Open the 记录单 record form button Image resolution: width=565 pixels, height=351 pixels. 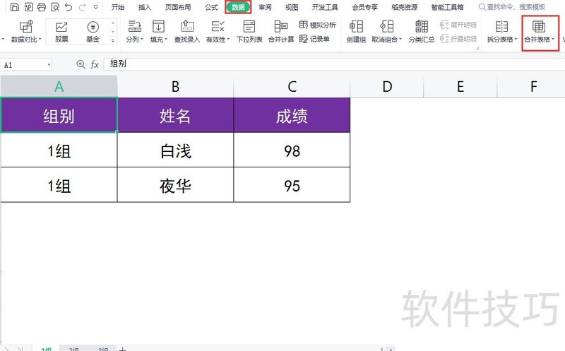tap(315, 39)
